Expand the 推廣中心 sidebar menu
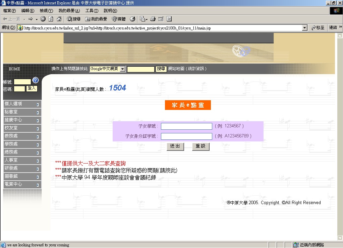The image size is (343, 248). pyautogui.click(x=22, y=120)
